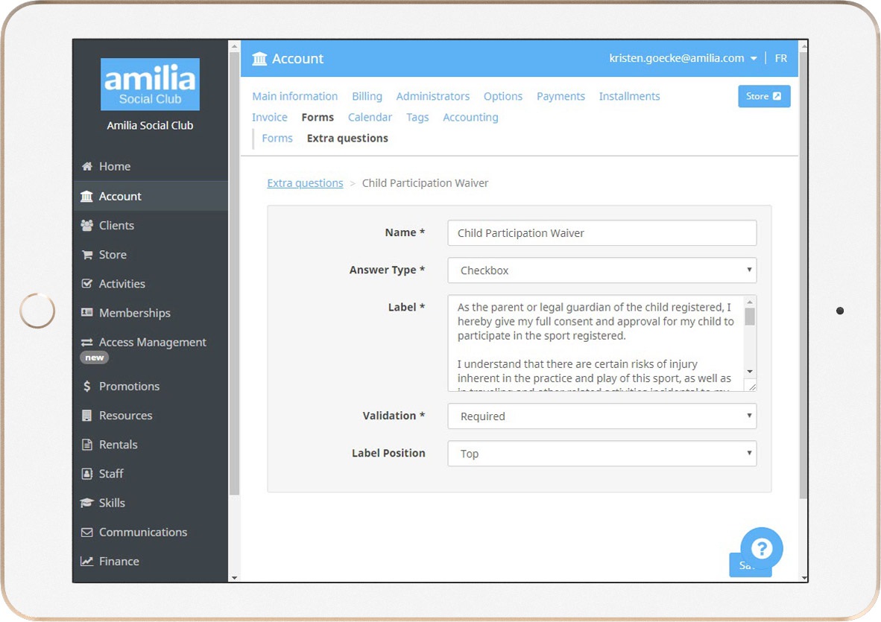The width and height of the screenshot is (881, 622).
Task: Open the Options tab
Action: tap(503, 96)
